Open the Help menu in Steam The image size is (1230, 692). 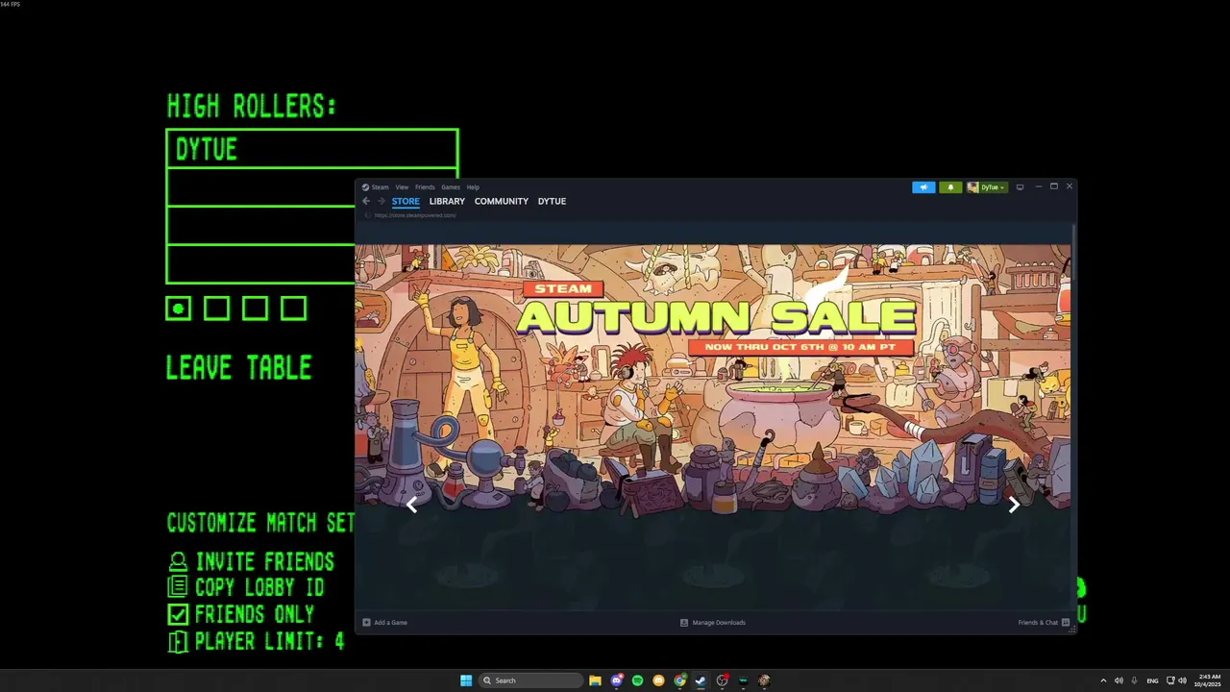click(x=473, y=187)
